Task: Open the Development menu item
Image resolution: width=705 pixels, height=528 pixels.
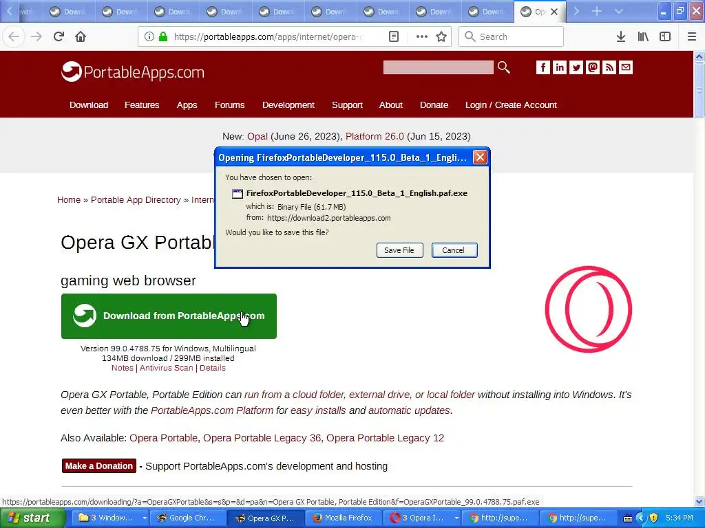Action: click(x=288, y=104)
